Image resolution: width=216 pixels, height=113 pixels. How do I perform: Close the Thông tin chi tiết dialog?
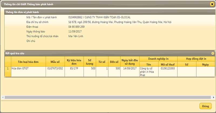point(212,4)
